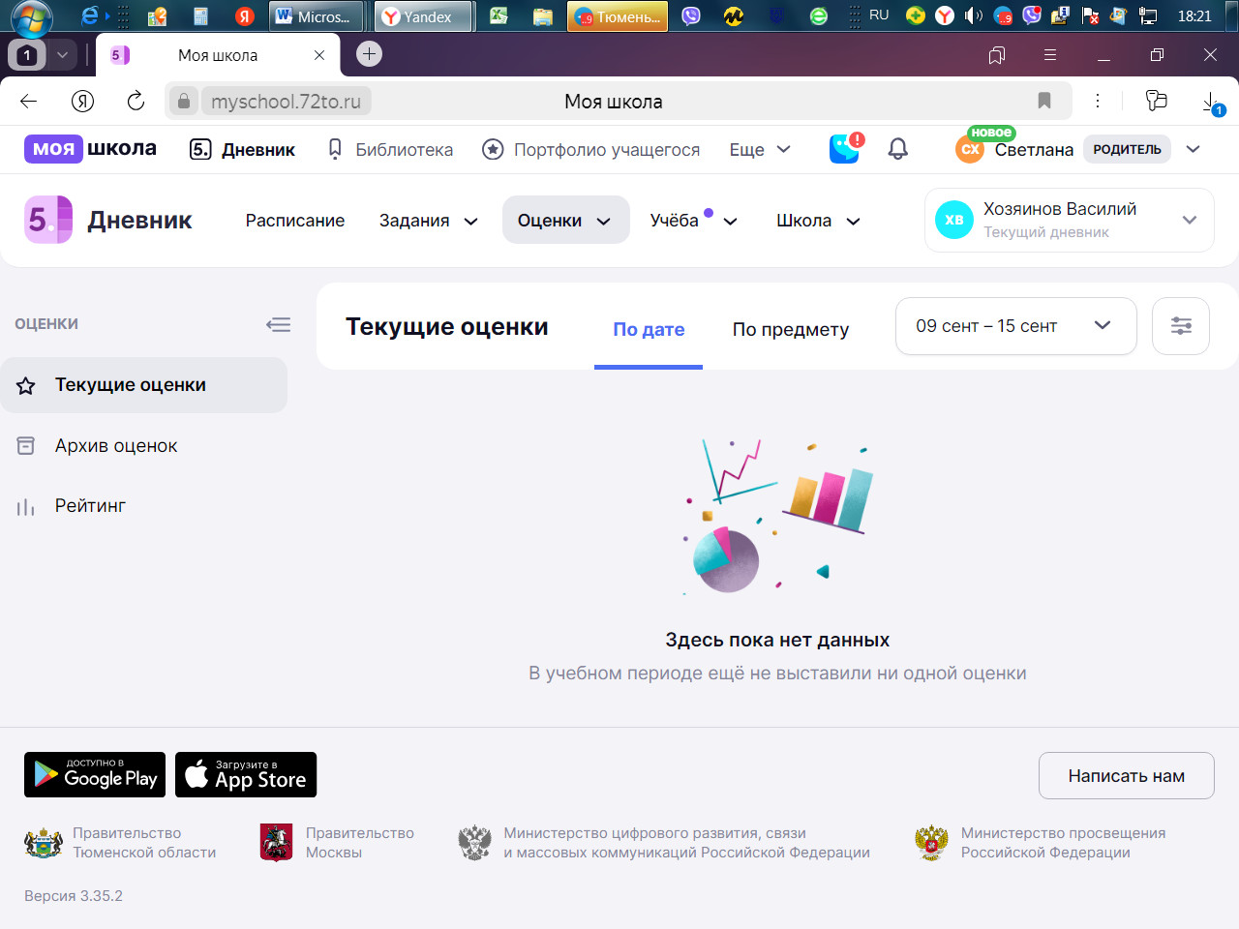
Task: Click the address bar showing myschool.72to.ru
Action: [x=287, y=102]
